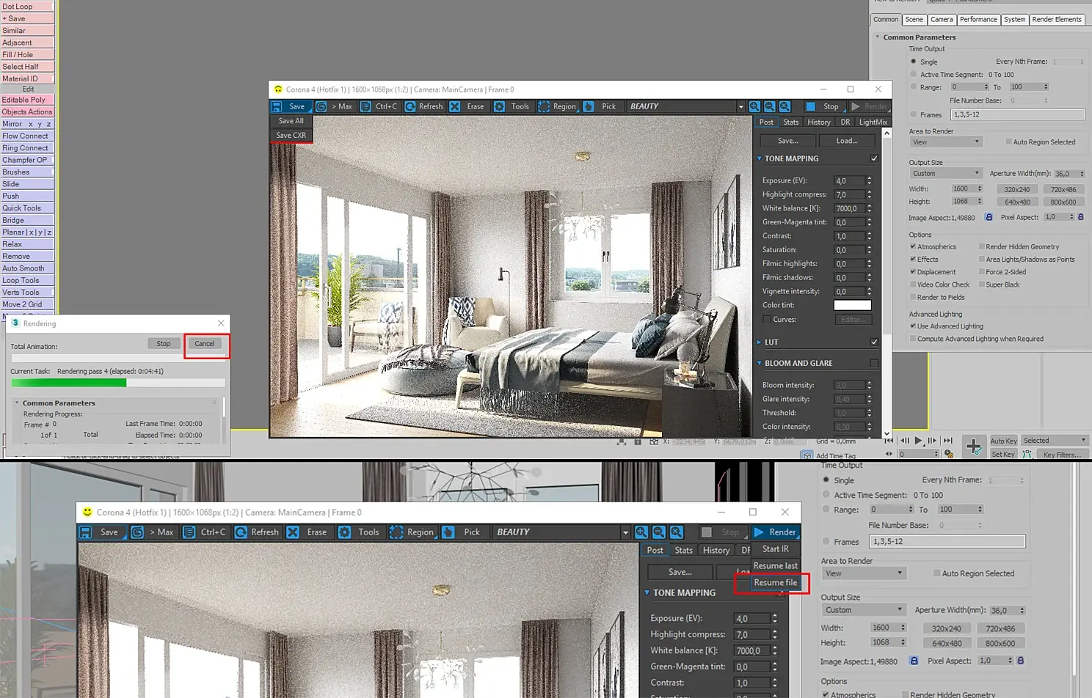
Task: Choose Save CXR from the Save menu
Action: pos(291,136)
